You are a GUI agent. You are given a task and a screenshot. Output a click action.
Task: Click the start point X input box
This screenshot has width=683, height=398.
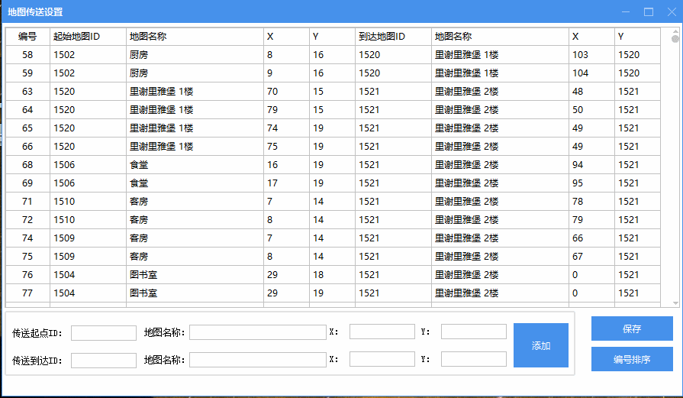(382, 332)
